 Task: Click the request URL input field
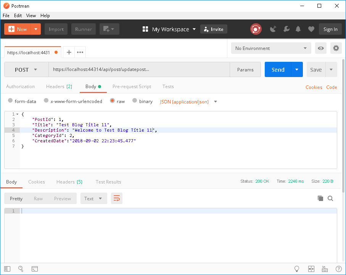[x=139, y=69]
